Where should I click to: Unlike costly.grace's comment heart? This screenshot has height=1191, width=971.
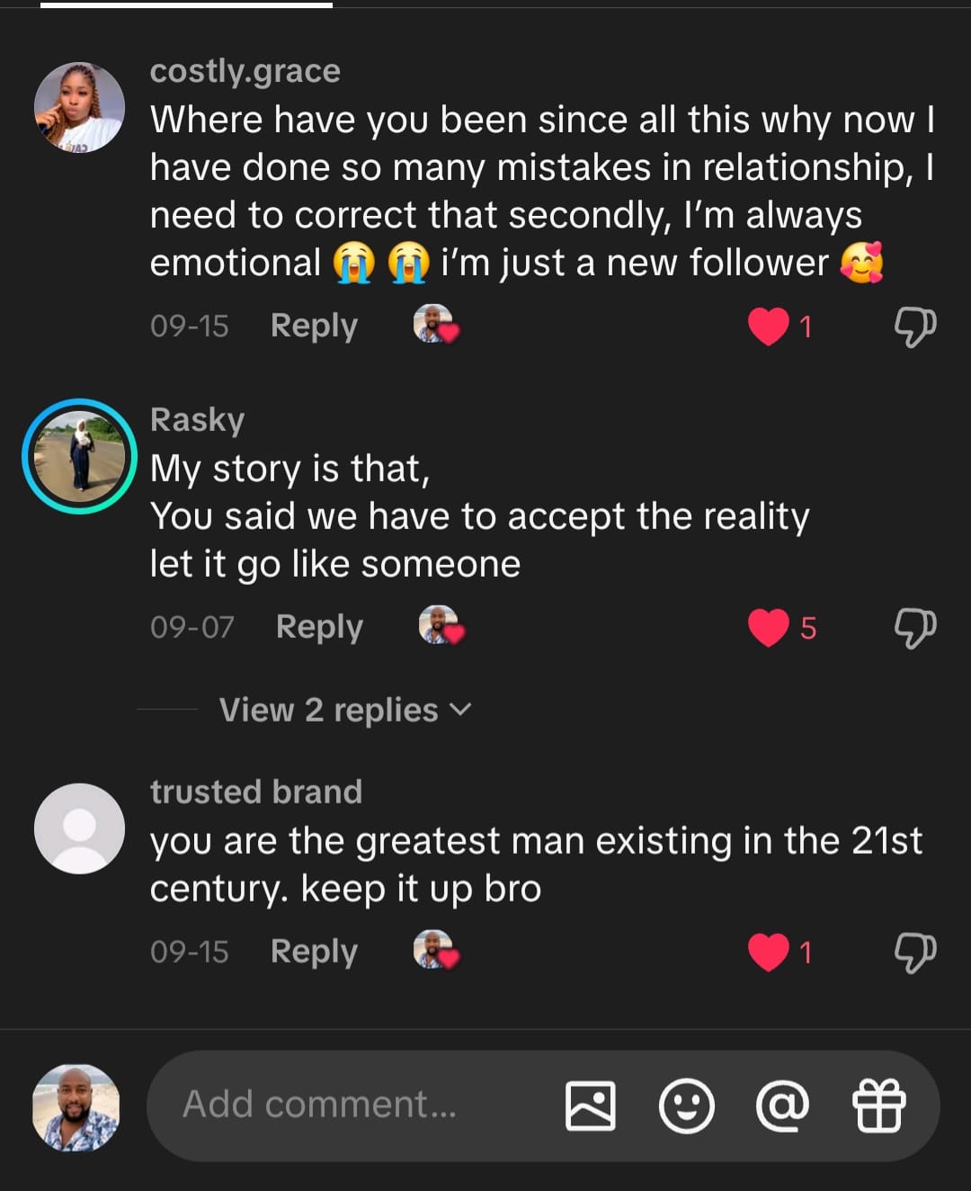(x=769, y=326)
